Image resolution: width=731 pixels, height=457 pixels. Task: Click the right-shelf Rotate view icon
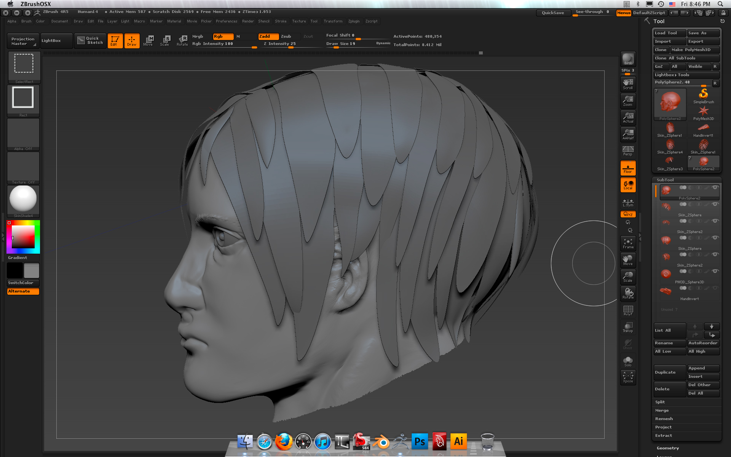[x=628, y=294]
